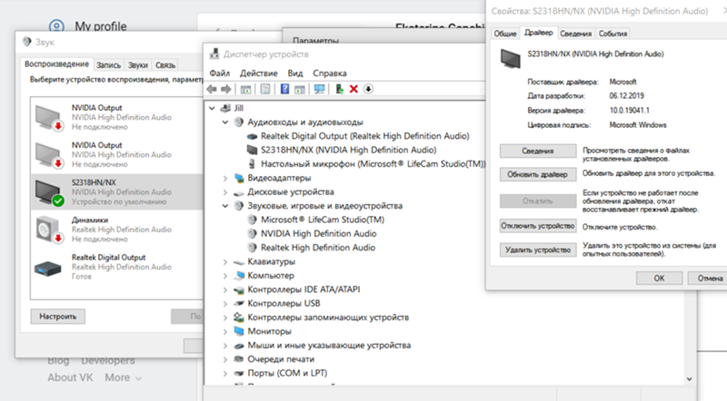Switch to the Запись tab in Звук
The image size is (727, 401).
(108, 65)
